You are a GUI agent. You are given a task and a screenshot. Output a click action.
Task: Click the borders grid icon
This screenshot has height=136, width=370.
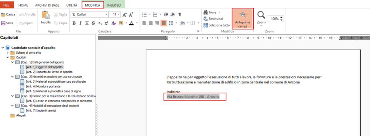[x=193, y=23]
